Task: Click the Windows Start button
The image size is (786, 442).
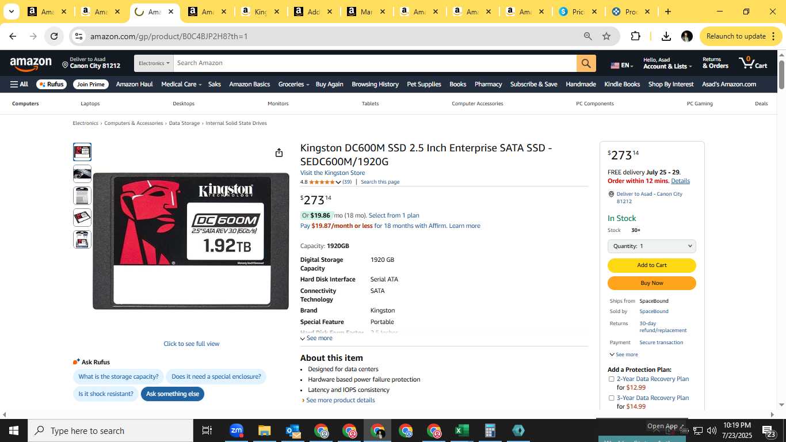Action: coord(13,430)
